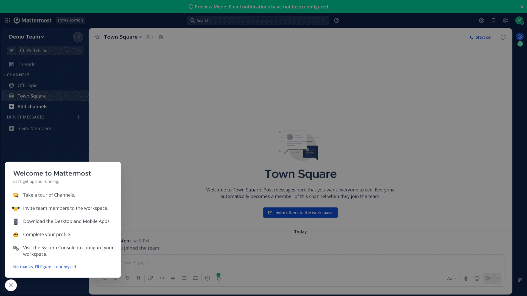This screenshot has height=296, width=527.
Task: Open the help question mark icon
Action: click(337, 20)
